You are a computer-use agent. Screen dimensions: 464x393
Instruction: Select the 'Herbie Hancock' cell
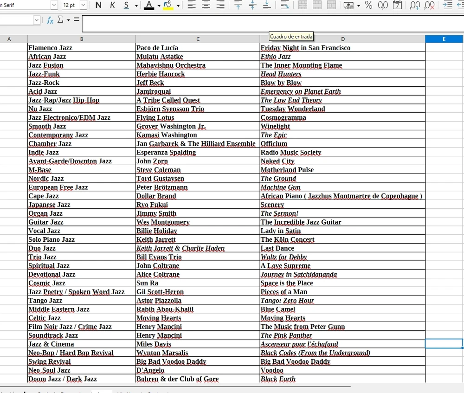click(x=198, y=74)
